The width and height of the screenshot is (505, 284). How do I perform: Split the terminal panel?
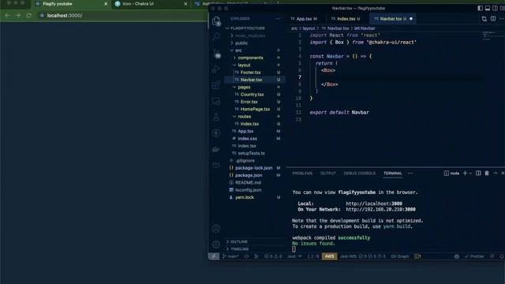pyautogui.click(x=478, y=174)
